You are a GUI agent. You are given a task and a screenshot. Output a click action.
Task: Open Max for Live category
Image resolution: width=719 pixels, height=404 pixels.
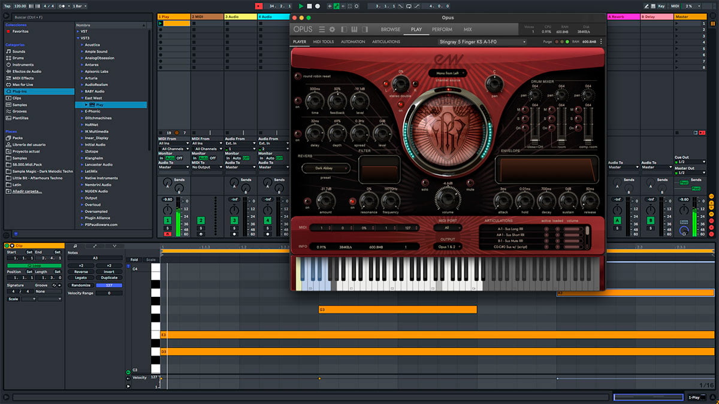coord(23,84)
